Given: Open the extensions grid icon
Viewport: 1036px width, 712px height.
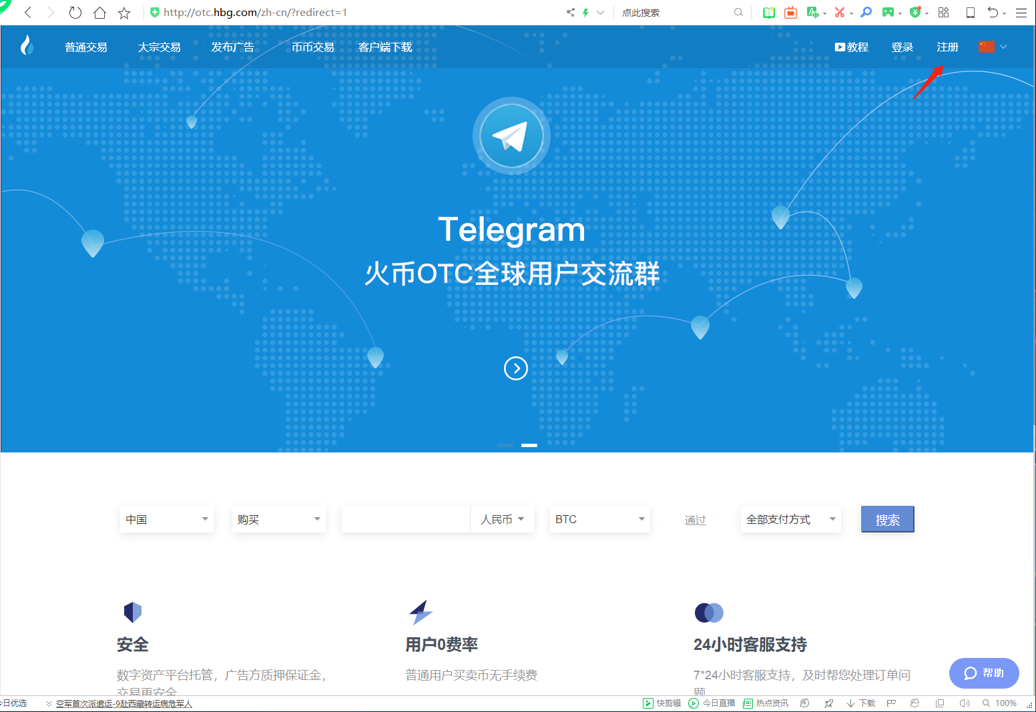Looking at the screenshot, I should pyautogui.click(x=943, y=12).
